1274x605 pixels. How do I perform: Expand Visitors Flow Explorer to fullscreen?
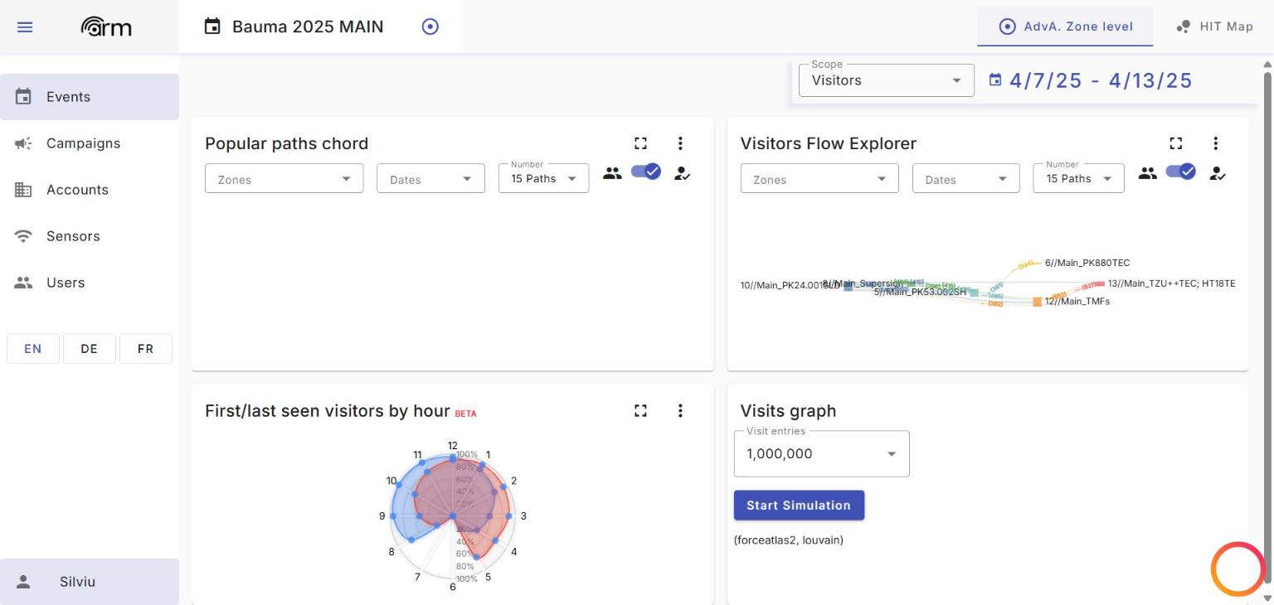(1175, 143)
